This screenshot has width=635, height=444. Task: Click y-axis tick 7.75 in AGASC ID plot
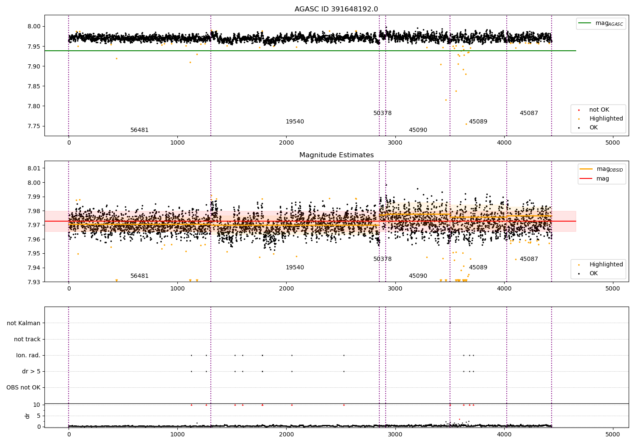pos(34,126)
